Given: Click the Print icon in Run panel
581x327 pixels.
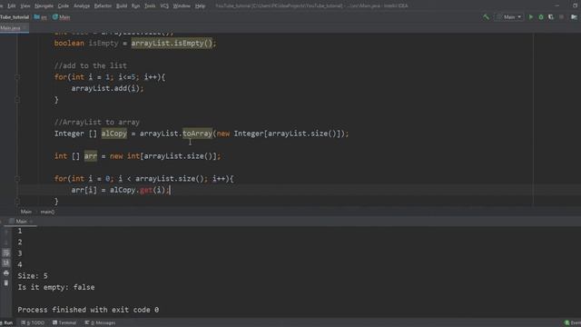Looking at the screenshot, I should point(6,273).
